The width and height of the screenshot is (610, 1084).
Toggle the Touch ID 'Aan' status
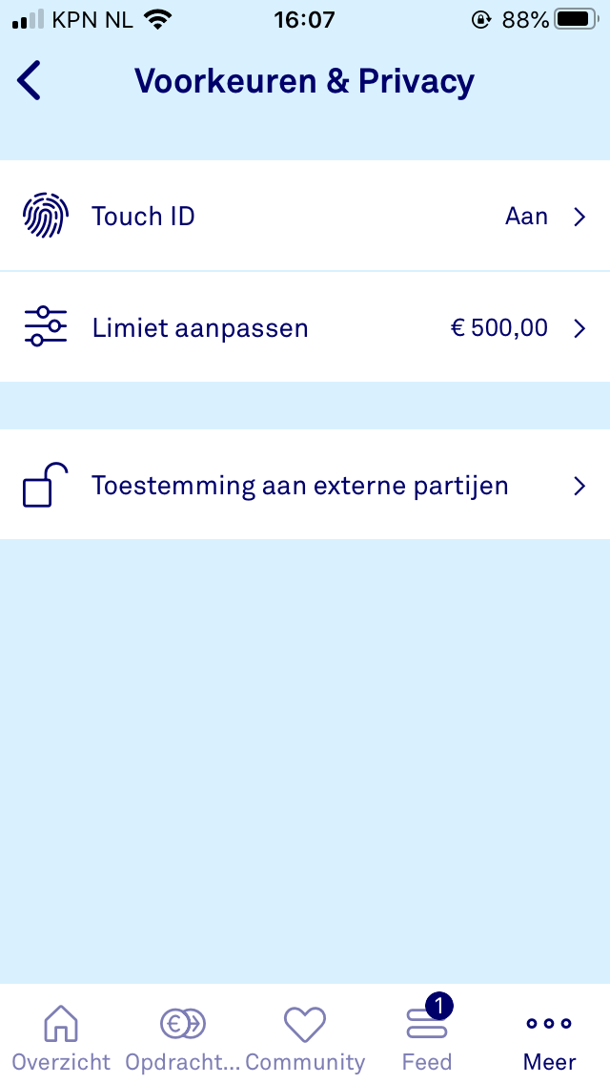tap(526, 217)
